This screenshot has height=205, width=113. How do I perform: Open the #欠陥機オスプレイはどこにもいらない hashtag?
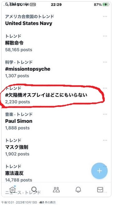click(46, 95)
